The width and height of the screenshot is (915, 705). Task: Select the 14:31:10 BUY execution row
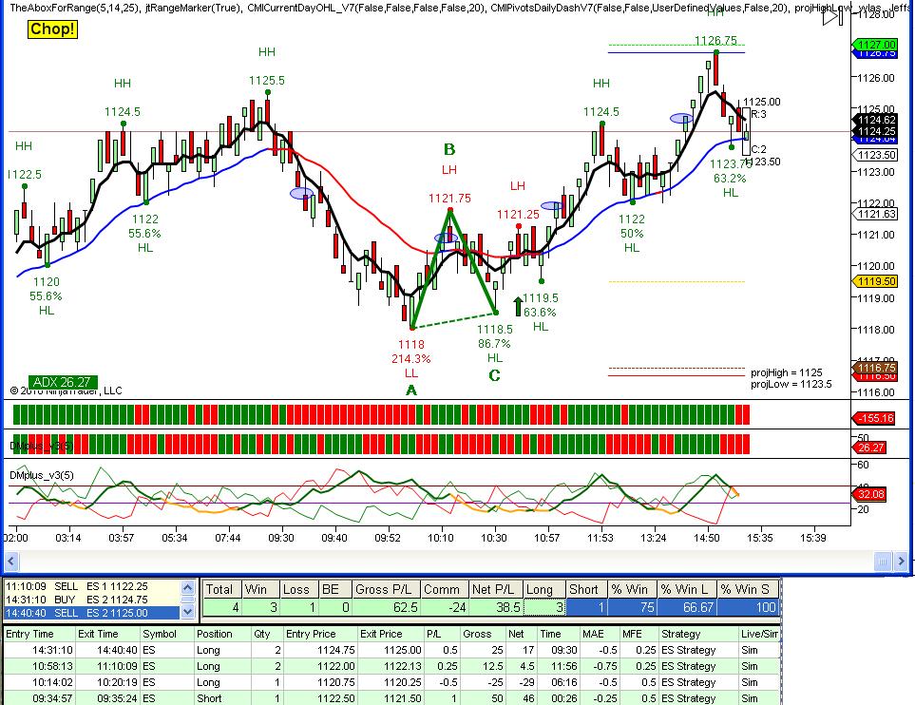coord(92,600)
